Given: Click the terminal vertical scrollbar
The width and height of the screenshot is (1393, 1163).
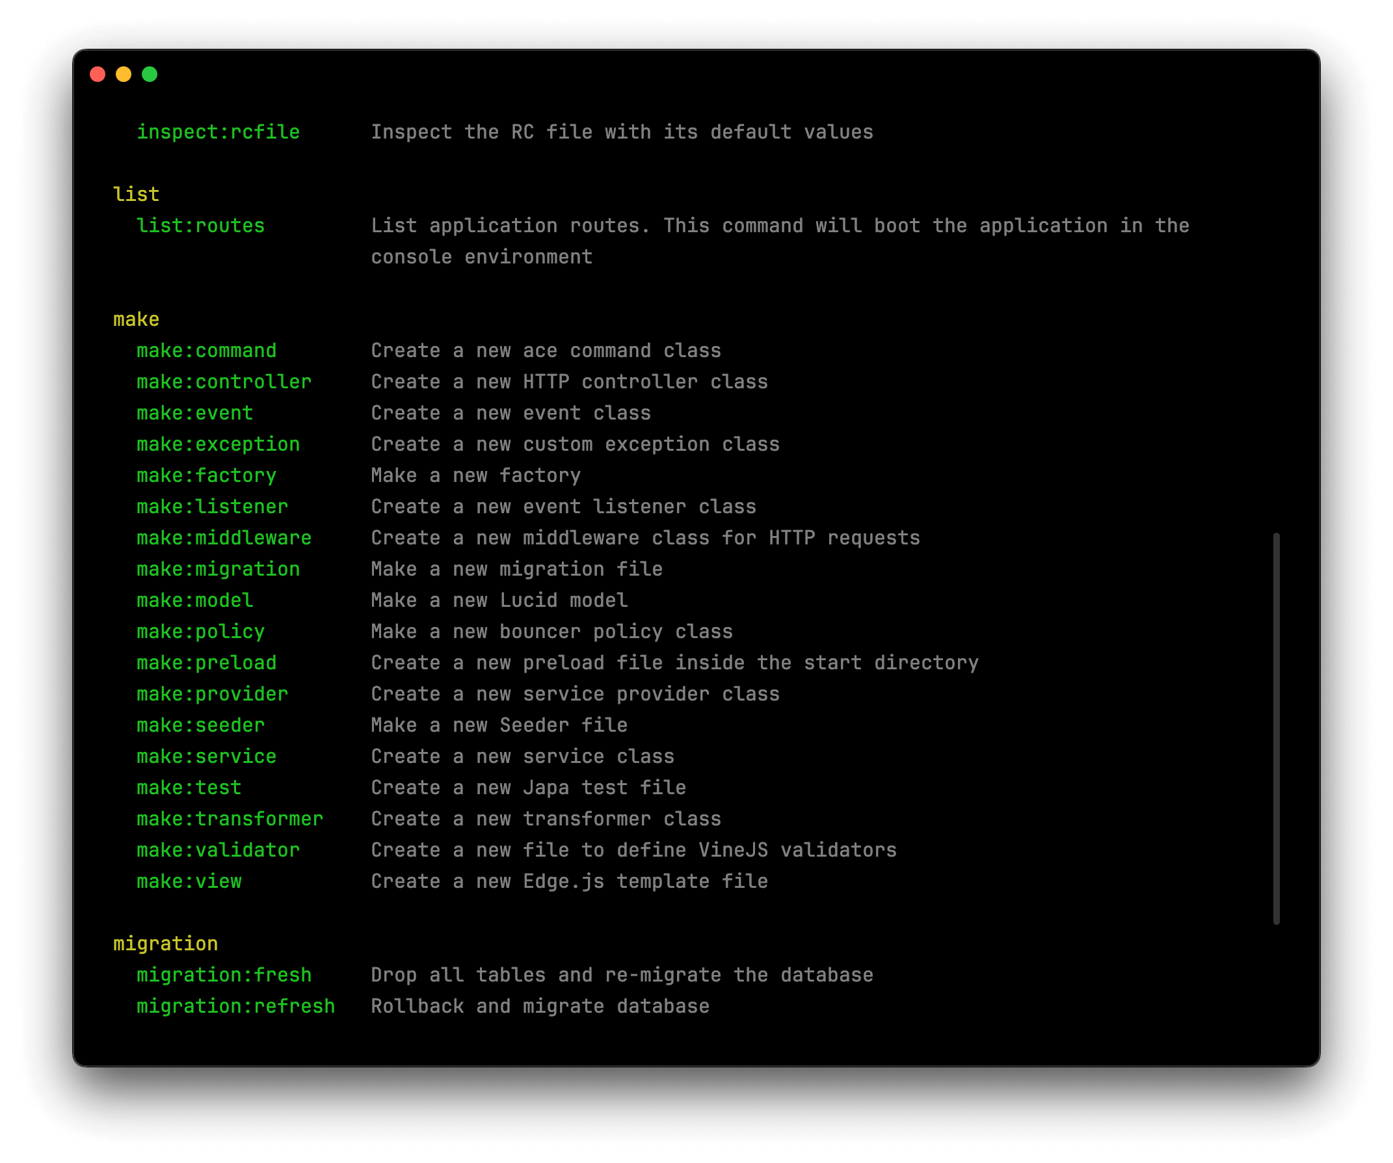Looking at the screenshot, I should tap(1275, 728).
